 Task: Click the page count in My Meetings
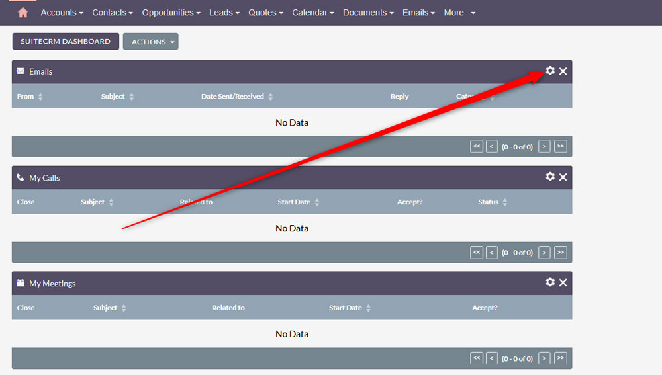click(x=517, y=359)
